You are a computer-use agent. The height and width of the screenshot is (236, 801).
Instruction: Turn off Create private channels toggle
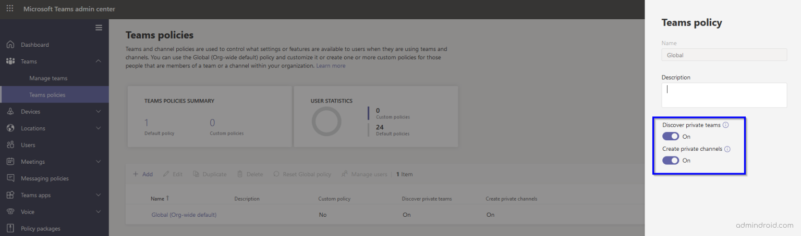671,161
